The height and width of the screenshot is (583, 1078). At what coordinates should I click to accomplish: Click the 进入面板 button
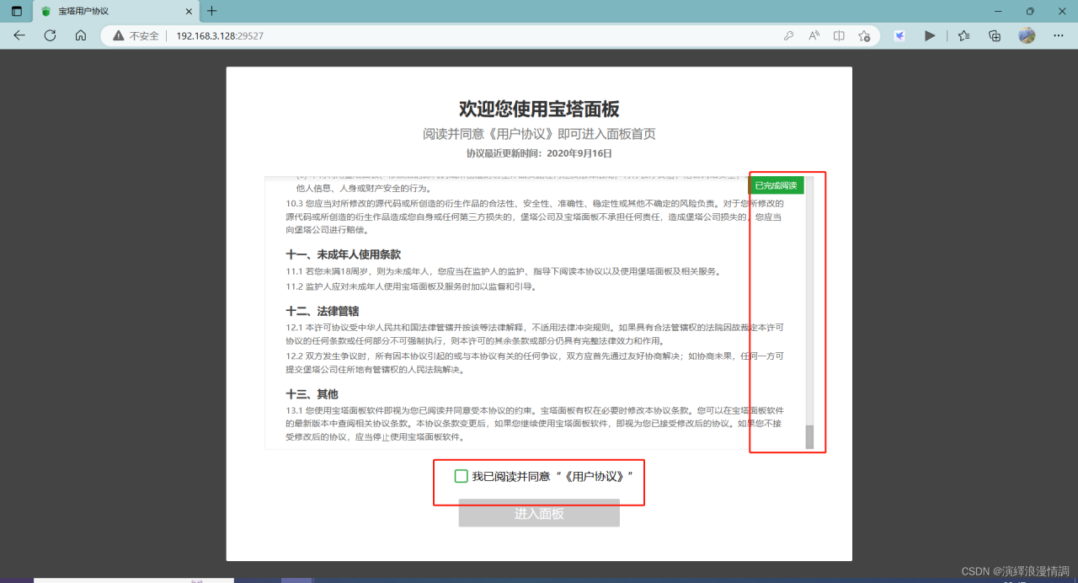[x=538, y=512]
